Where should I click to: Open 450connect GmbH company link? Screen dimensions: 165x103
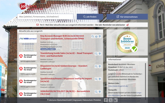click(28, 44)
